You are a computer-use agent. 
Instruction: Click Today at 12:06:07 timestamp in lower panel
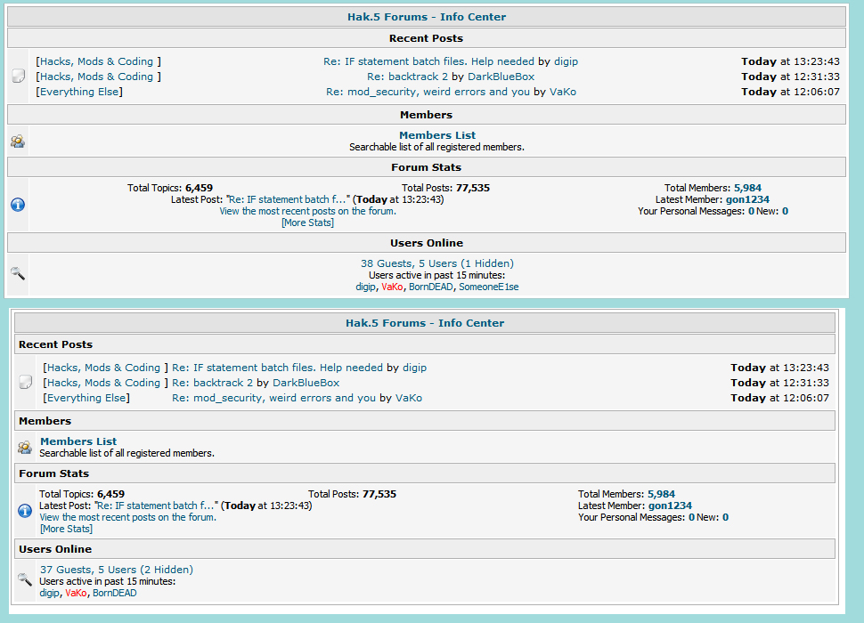pyautogui.click(x=779, y=398)
